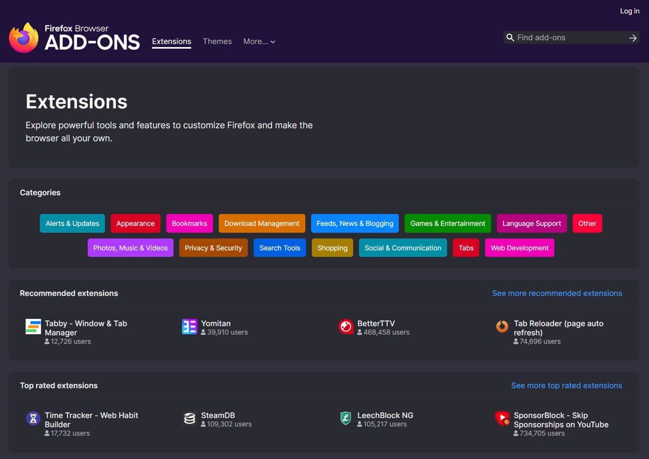Open the Tabs category

point(466,248)
